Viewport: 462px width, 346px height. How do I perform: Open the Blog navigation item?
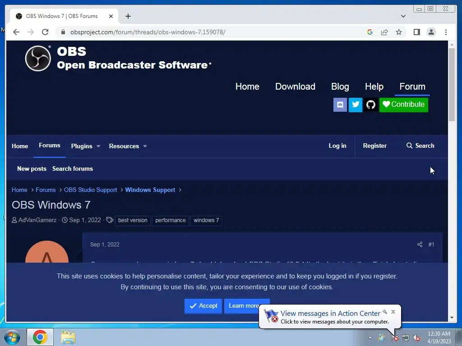[340, 86]
